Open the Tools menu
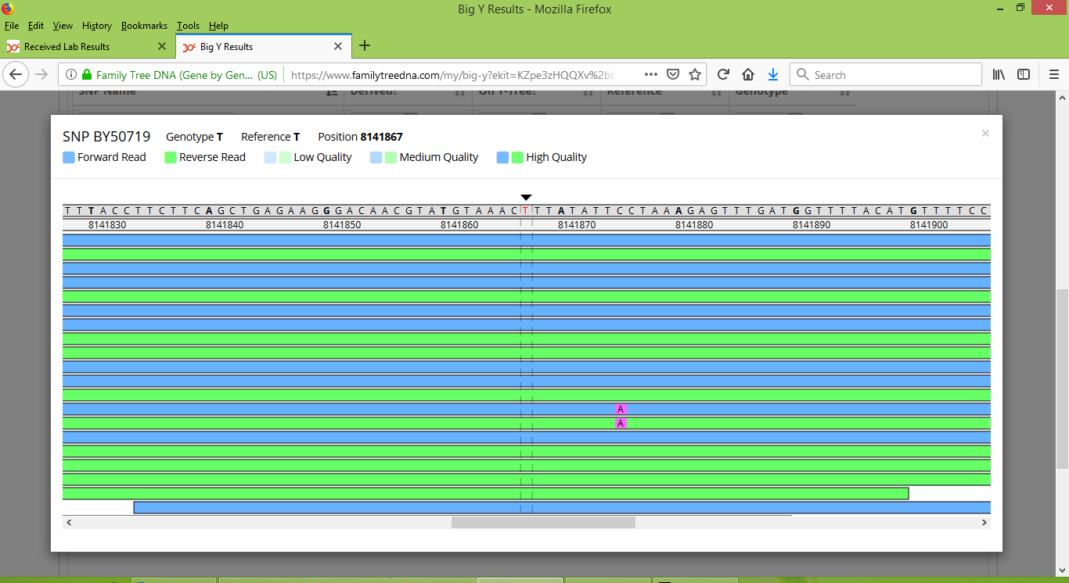Viewport: 1069px width, 583px height. coord(189,26)
